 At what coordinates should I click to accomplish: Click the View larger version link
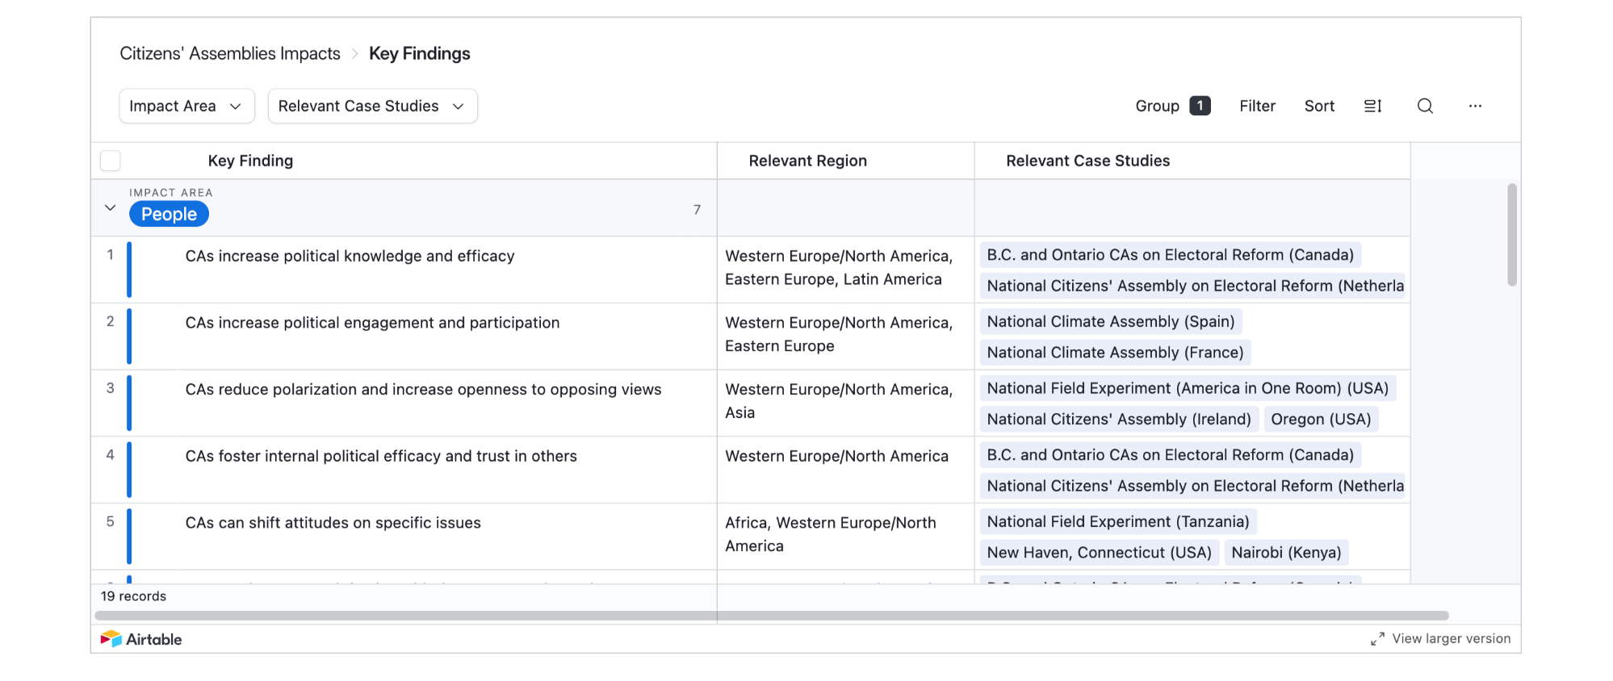pos(1451,638)
